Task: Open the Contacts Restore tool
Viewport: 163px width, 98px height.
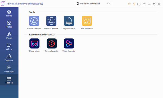Action: [51, 21]
